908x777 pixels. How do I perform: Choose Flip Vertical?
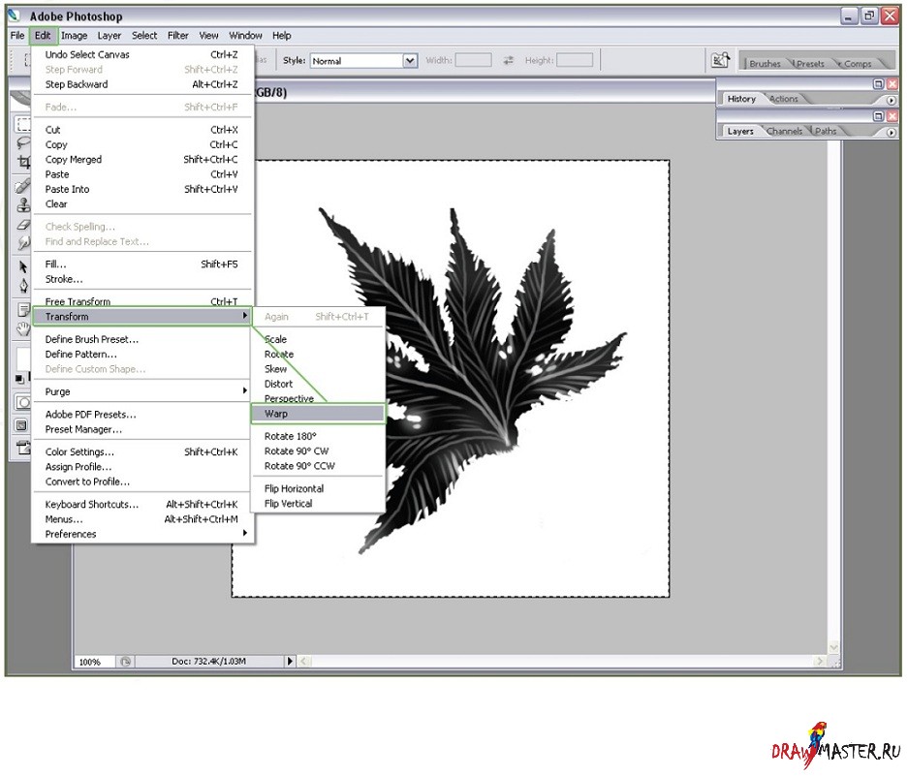tap(318, 504)
